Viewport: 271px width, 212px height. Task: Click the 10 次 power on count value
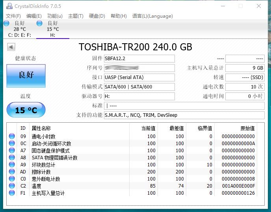coord(245,87)
